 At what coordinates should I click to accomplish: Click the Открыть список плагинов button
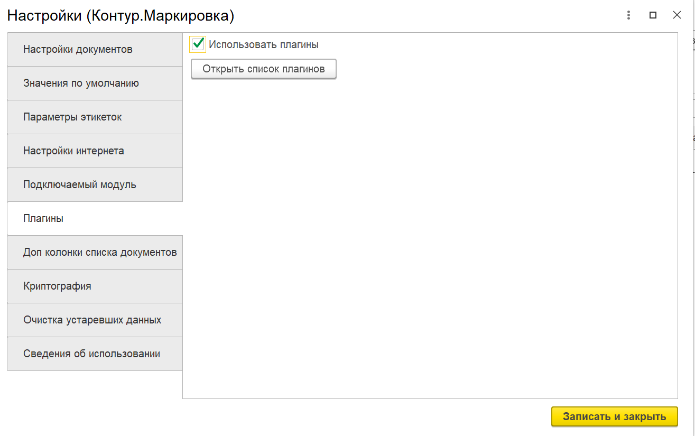click(264, 69)
